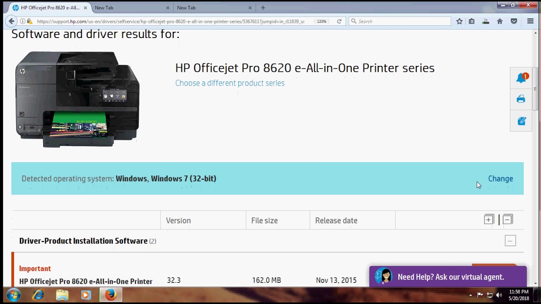Click the File size column header

pos(265,220)
